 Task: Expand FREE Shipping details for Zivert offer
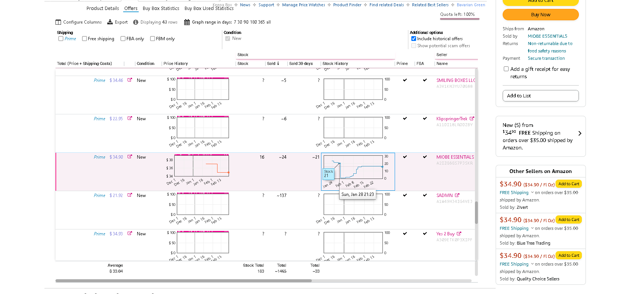[x=532, y=193]
